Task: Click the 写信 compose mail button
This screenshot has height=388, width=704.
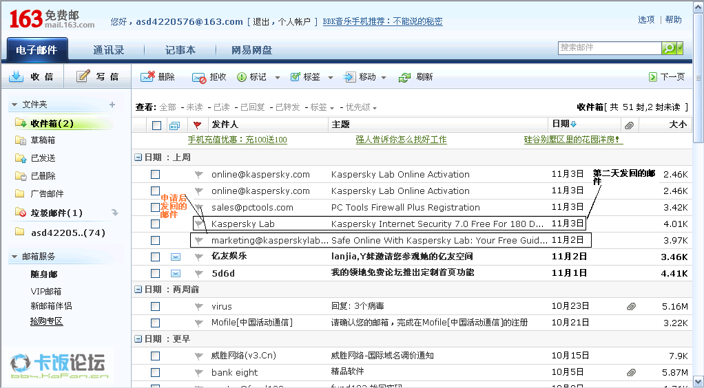Action: pyautogui.click(x=97, y=76)
